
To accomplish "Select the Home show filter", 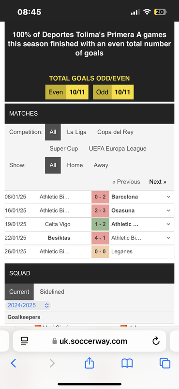I will [x=75, y=165].
